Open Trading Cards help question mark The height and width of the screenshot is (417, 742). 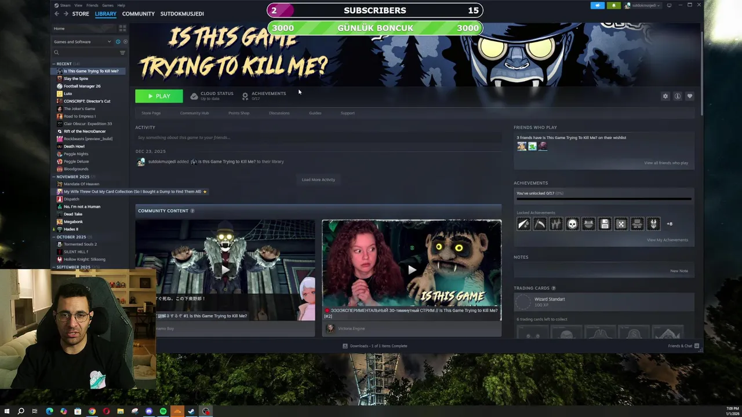tap(554, 288)
